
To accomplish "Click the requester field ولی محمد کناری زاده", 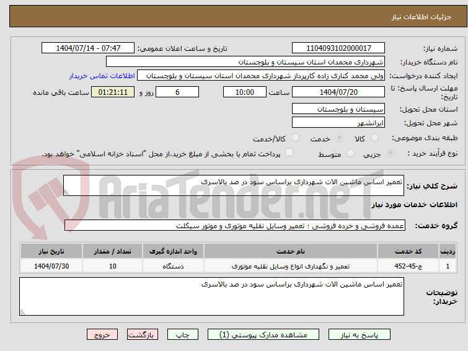I will tap(261, 76).
